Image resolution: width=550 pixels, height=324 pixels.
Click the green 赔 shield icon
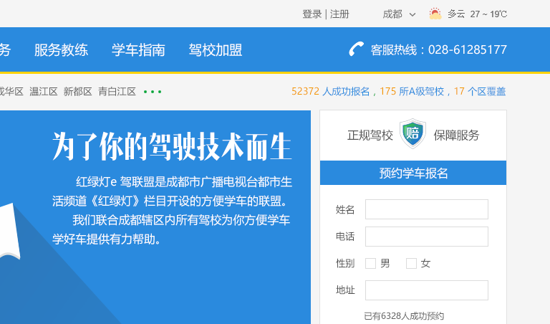pos(412,133)
